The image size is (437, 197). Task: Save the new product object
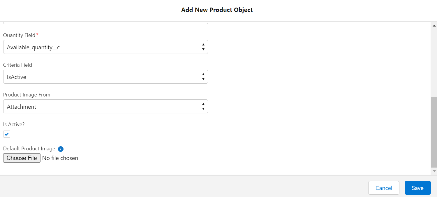(417, 188)
